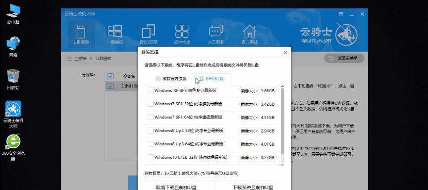The image size is (428, 190).
Task: Click 取消下载且制作U盘 button
Action: [176, 187]
